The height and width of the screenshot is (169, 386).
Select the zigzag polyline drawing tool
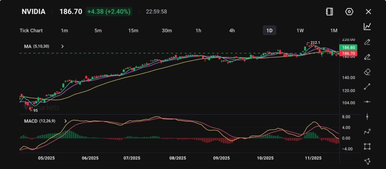(367, 131)
